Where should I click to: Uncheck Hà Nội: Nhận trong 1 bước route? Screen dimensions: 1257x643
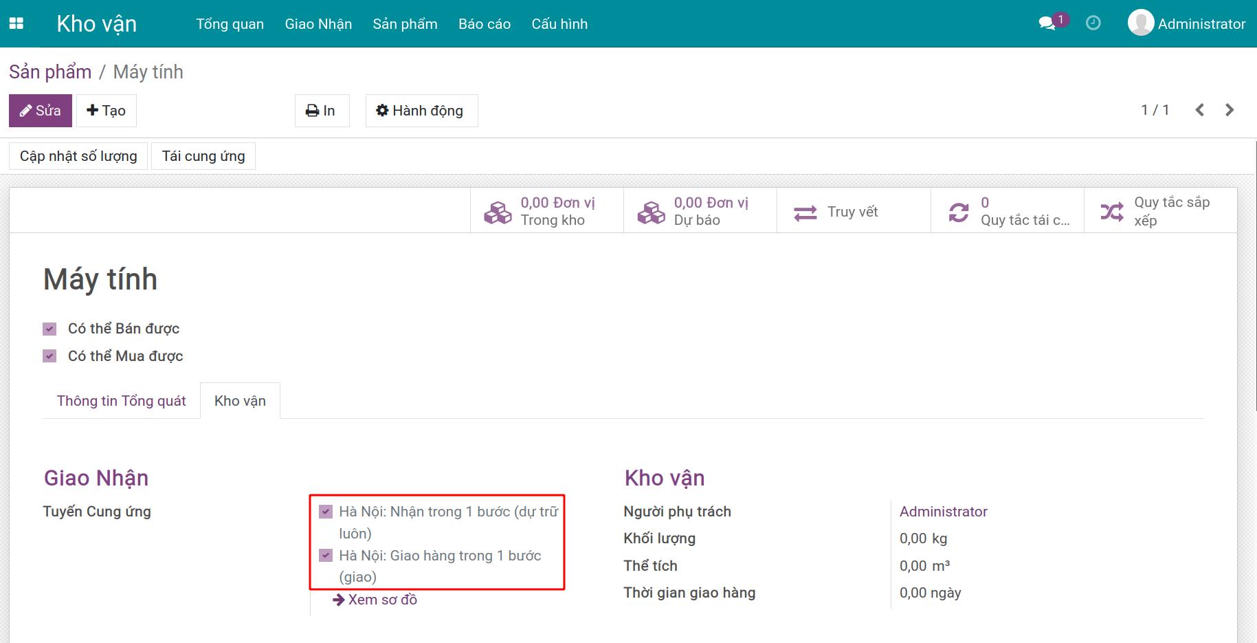click(326, 512)
